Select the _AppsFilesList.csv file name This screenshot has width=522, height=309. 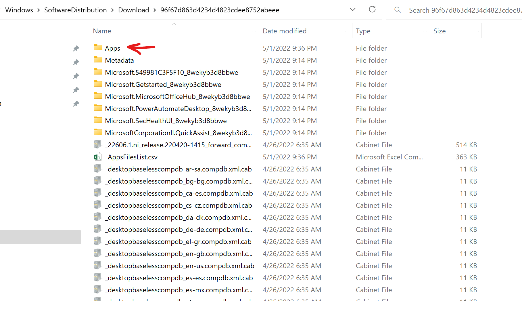click(131, 157)
